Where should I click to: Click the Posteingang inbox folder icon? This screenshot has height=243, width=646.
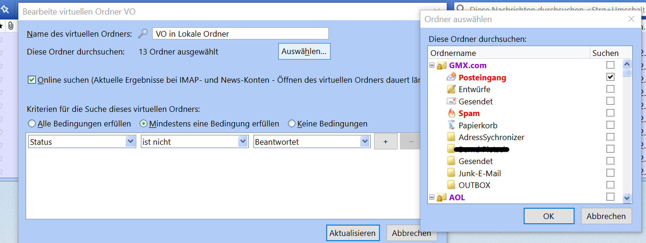(x=451, y=77)
